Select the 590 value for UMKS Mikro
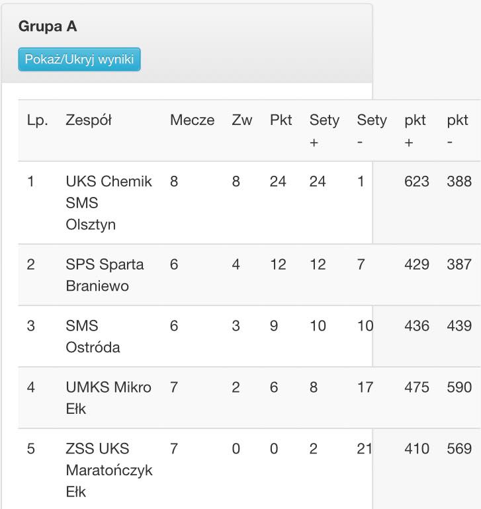481x509 pixels. pos(459,387)
